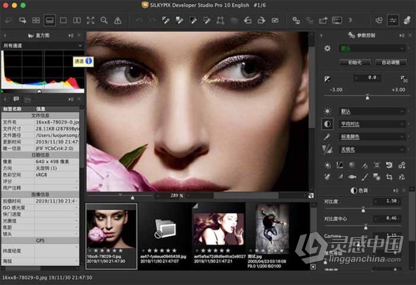
Task: Open the 标准颜色 color dropdown
Action: [x=372, y=137]
